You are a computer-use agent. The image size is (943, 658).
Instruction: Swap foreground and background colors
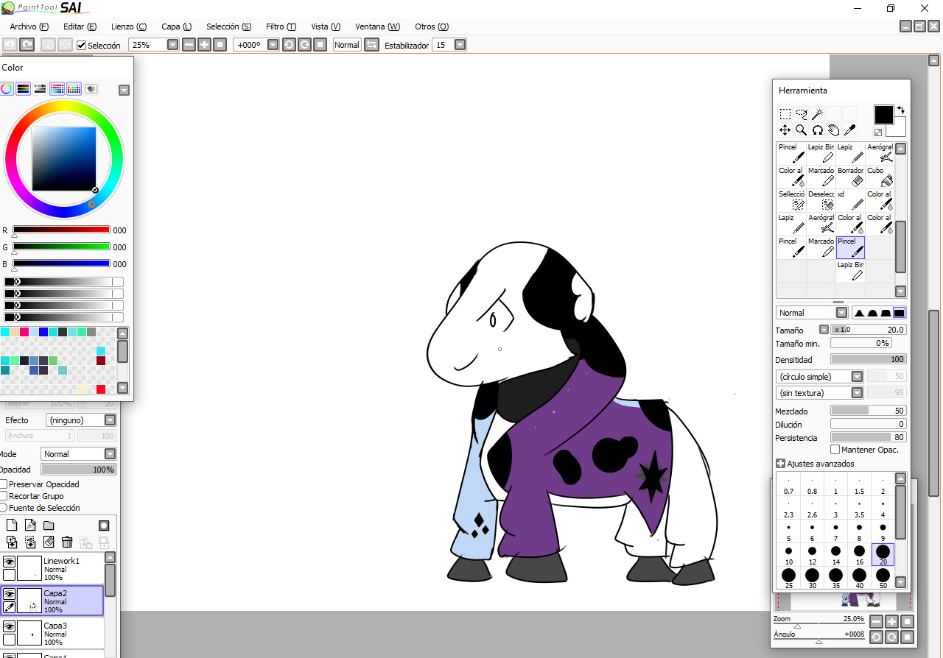tap(900, 109)
